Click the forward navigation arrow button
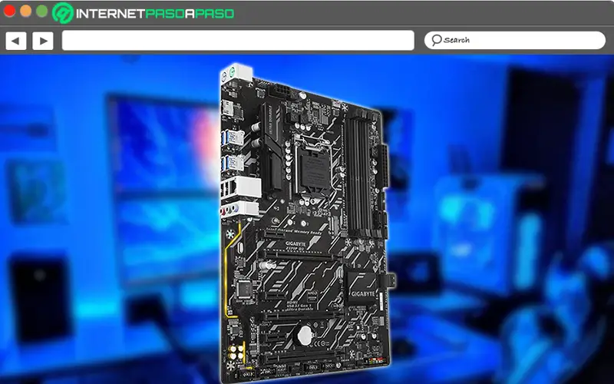Screen dimensions: 614x384 click(x=43, y=41)
